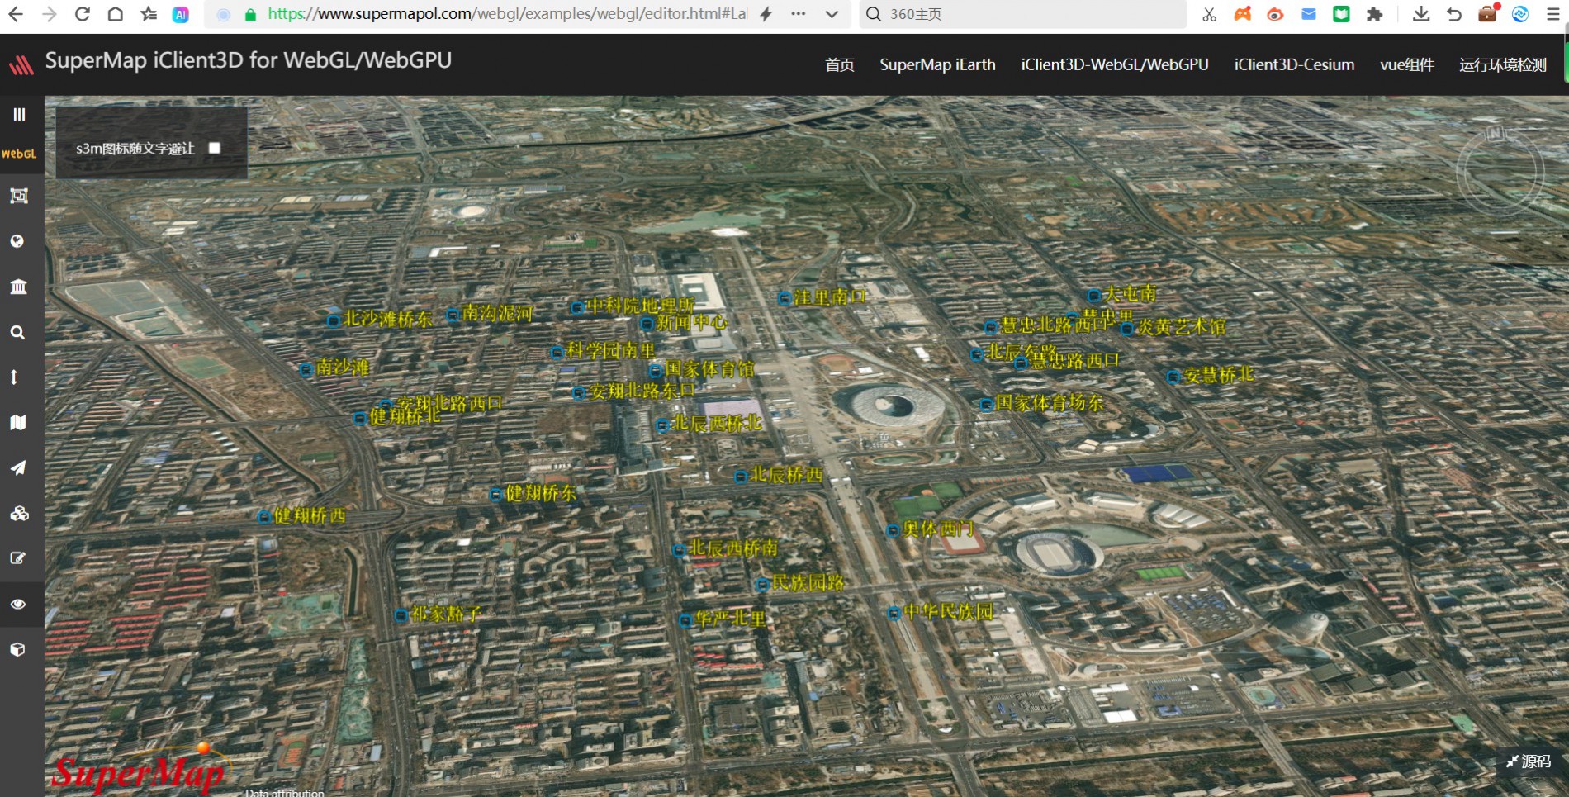Open the browser hamburger main menu

coord(1552,14)
